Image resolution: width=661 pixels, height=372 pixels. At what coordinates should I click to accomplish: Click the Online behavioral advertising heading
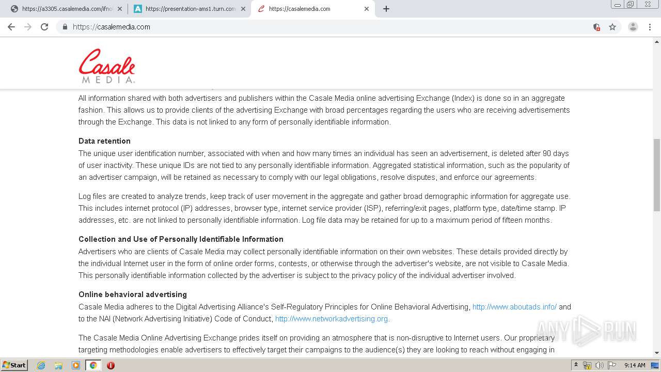[133, 295]
